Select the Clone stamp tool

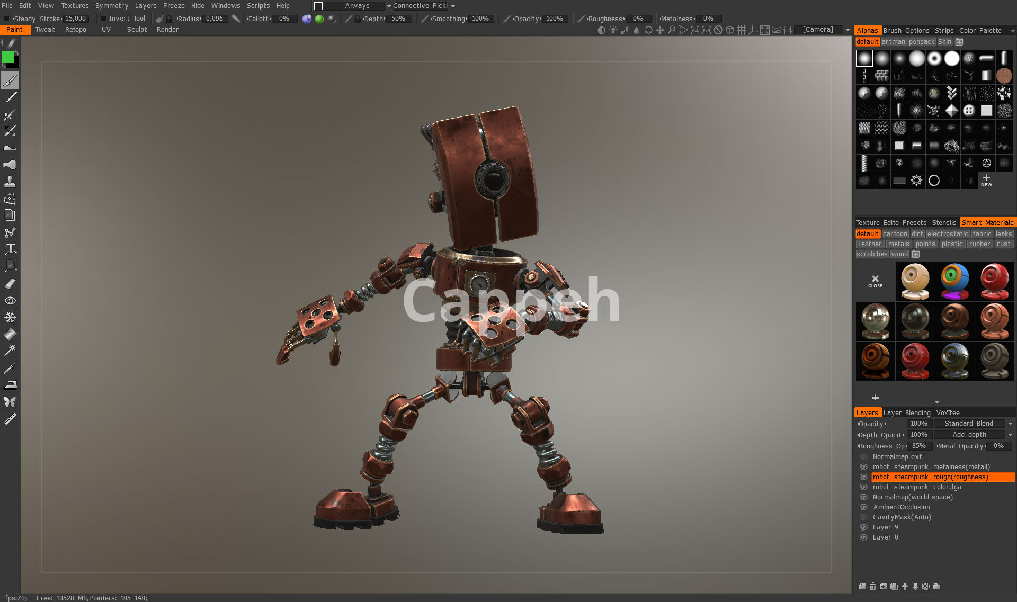click(10, 182)
